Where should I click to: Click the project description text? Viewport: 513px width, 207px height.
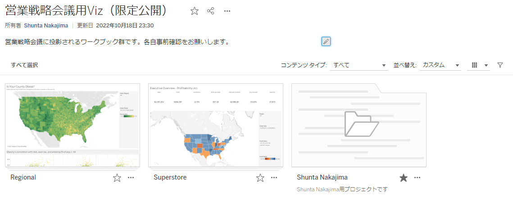click(117, 42)
